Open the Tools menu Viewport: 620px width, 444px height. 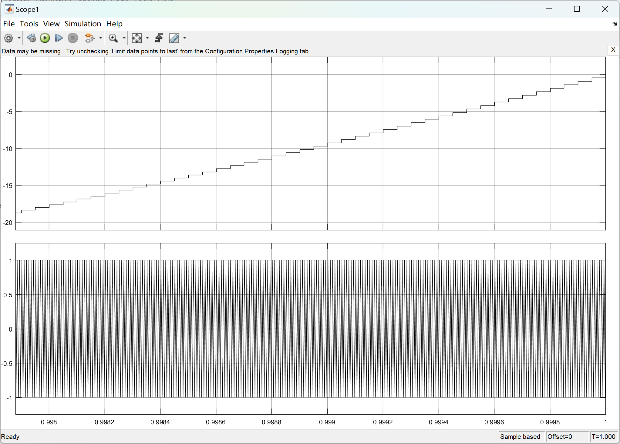(29, 24)
